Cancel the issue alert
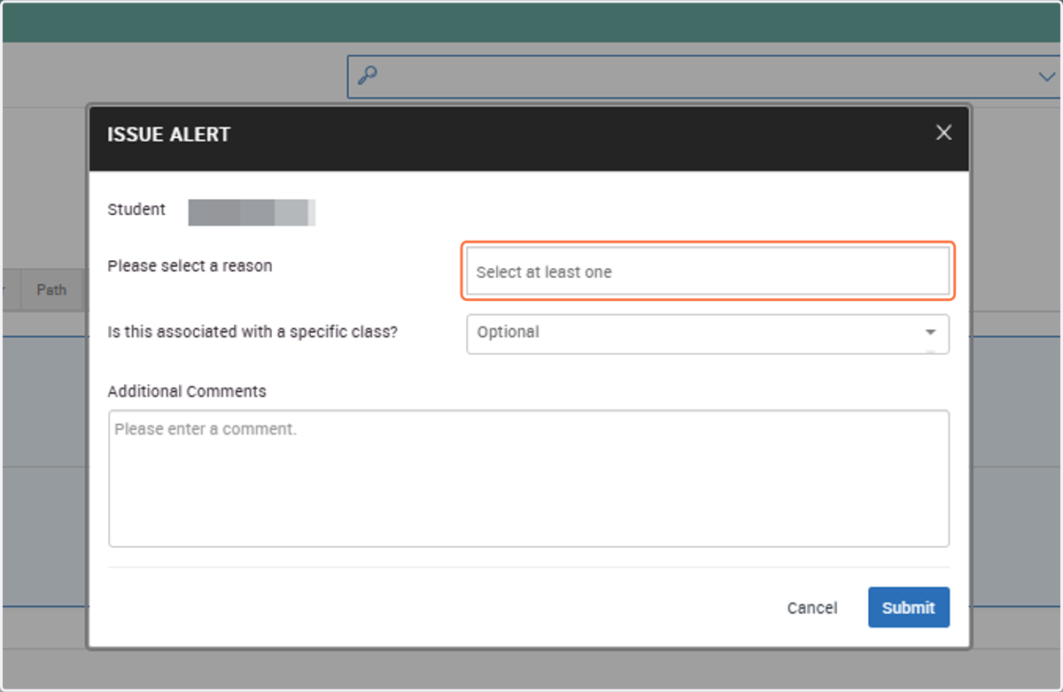 coord(812,608)
